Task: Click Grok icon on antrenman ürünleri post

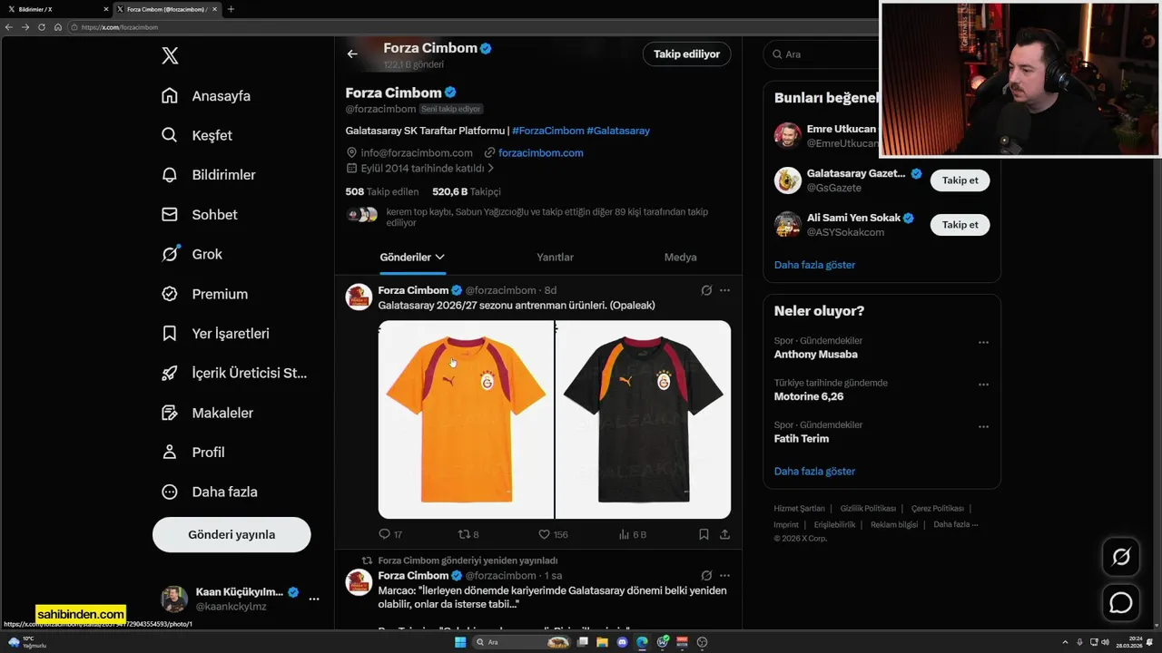Action: [706, 290]
